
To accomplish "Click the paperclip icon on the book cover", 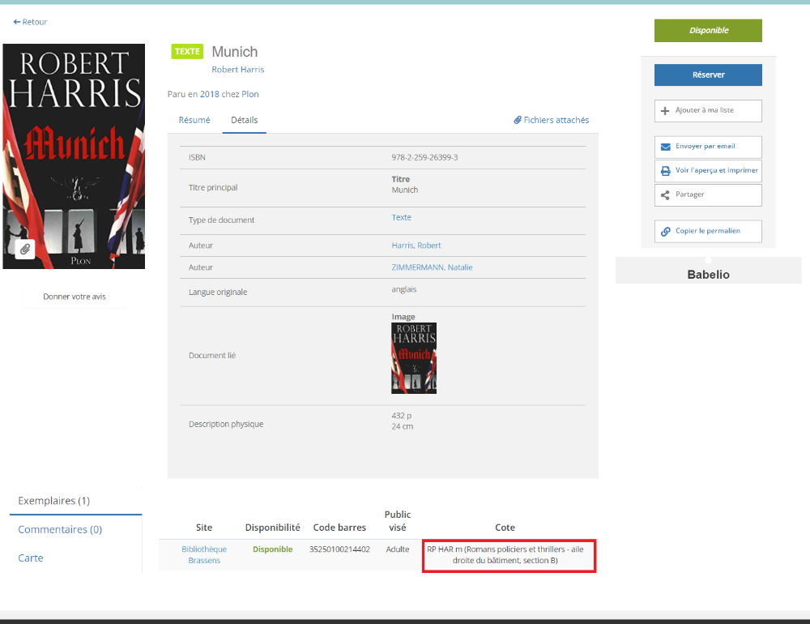I will pyautogui.click(x=25, y=249).
